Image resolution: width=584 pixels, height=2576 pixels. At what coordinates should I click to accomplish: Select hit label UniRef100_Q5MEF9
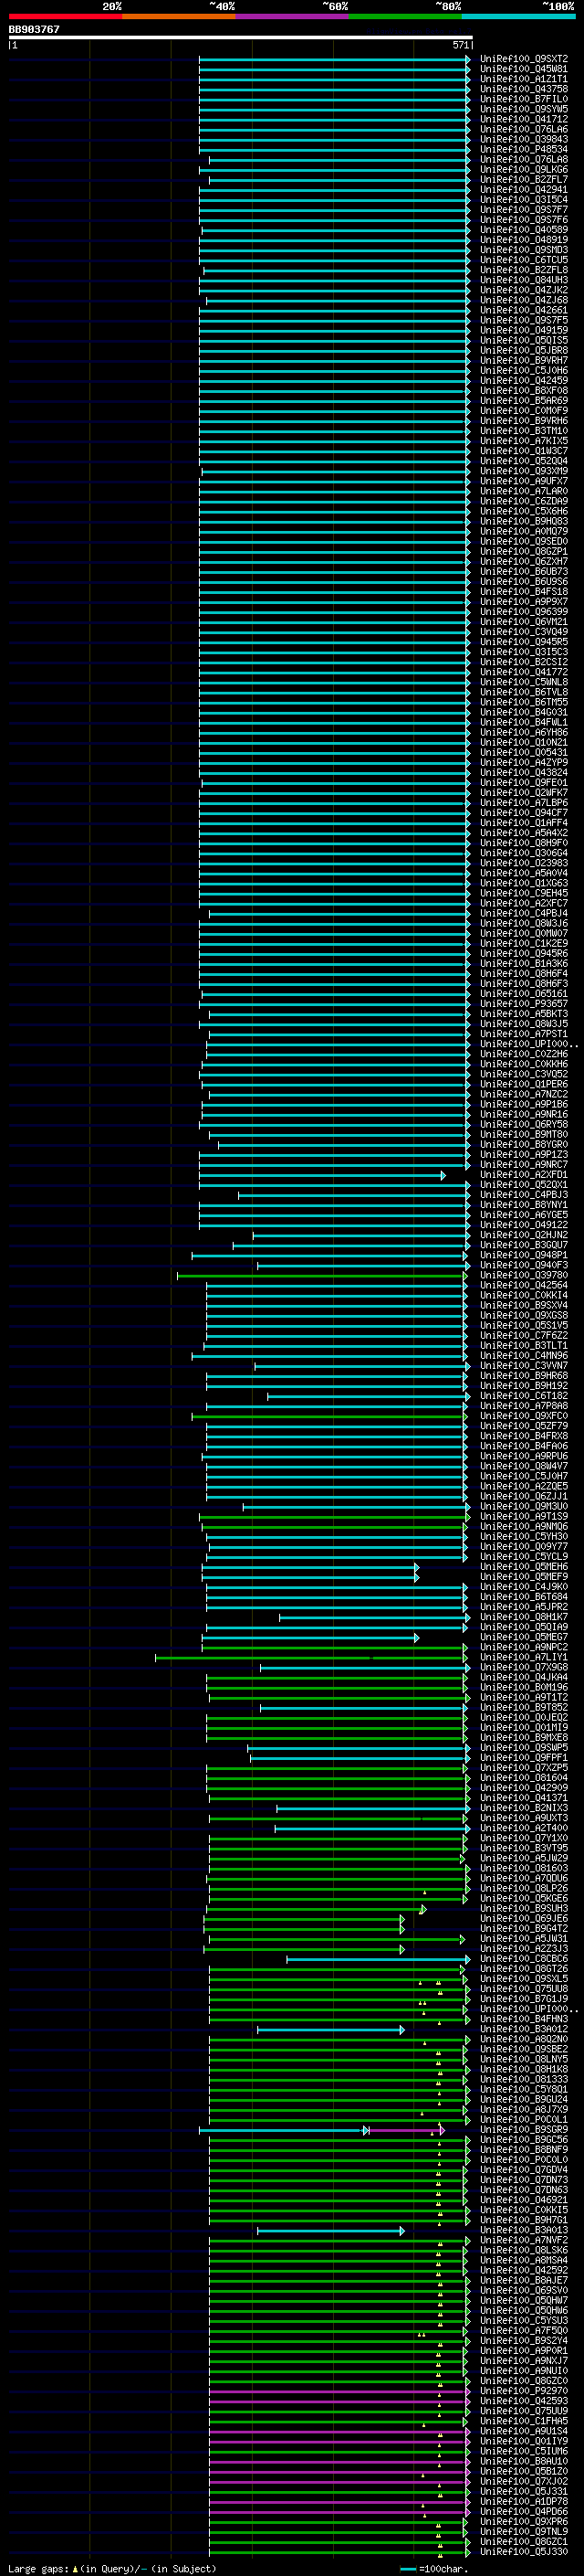[x=524, y=1577]
